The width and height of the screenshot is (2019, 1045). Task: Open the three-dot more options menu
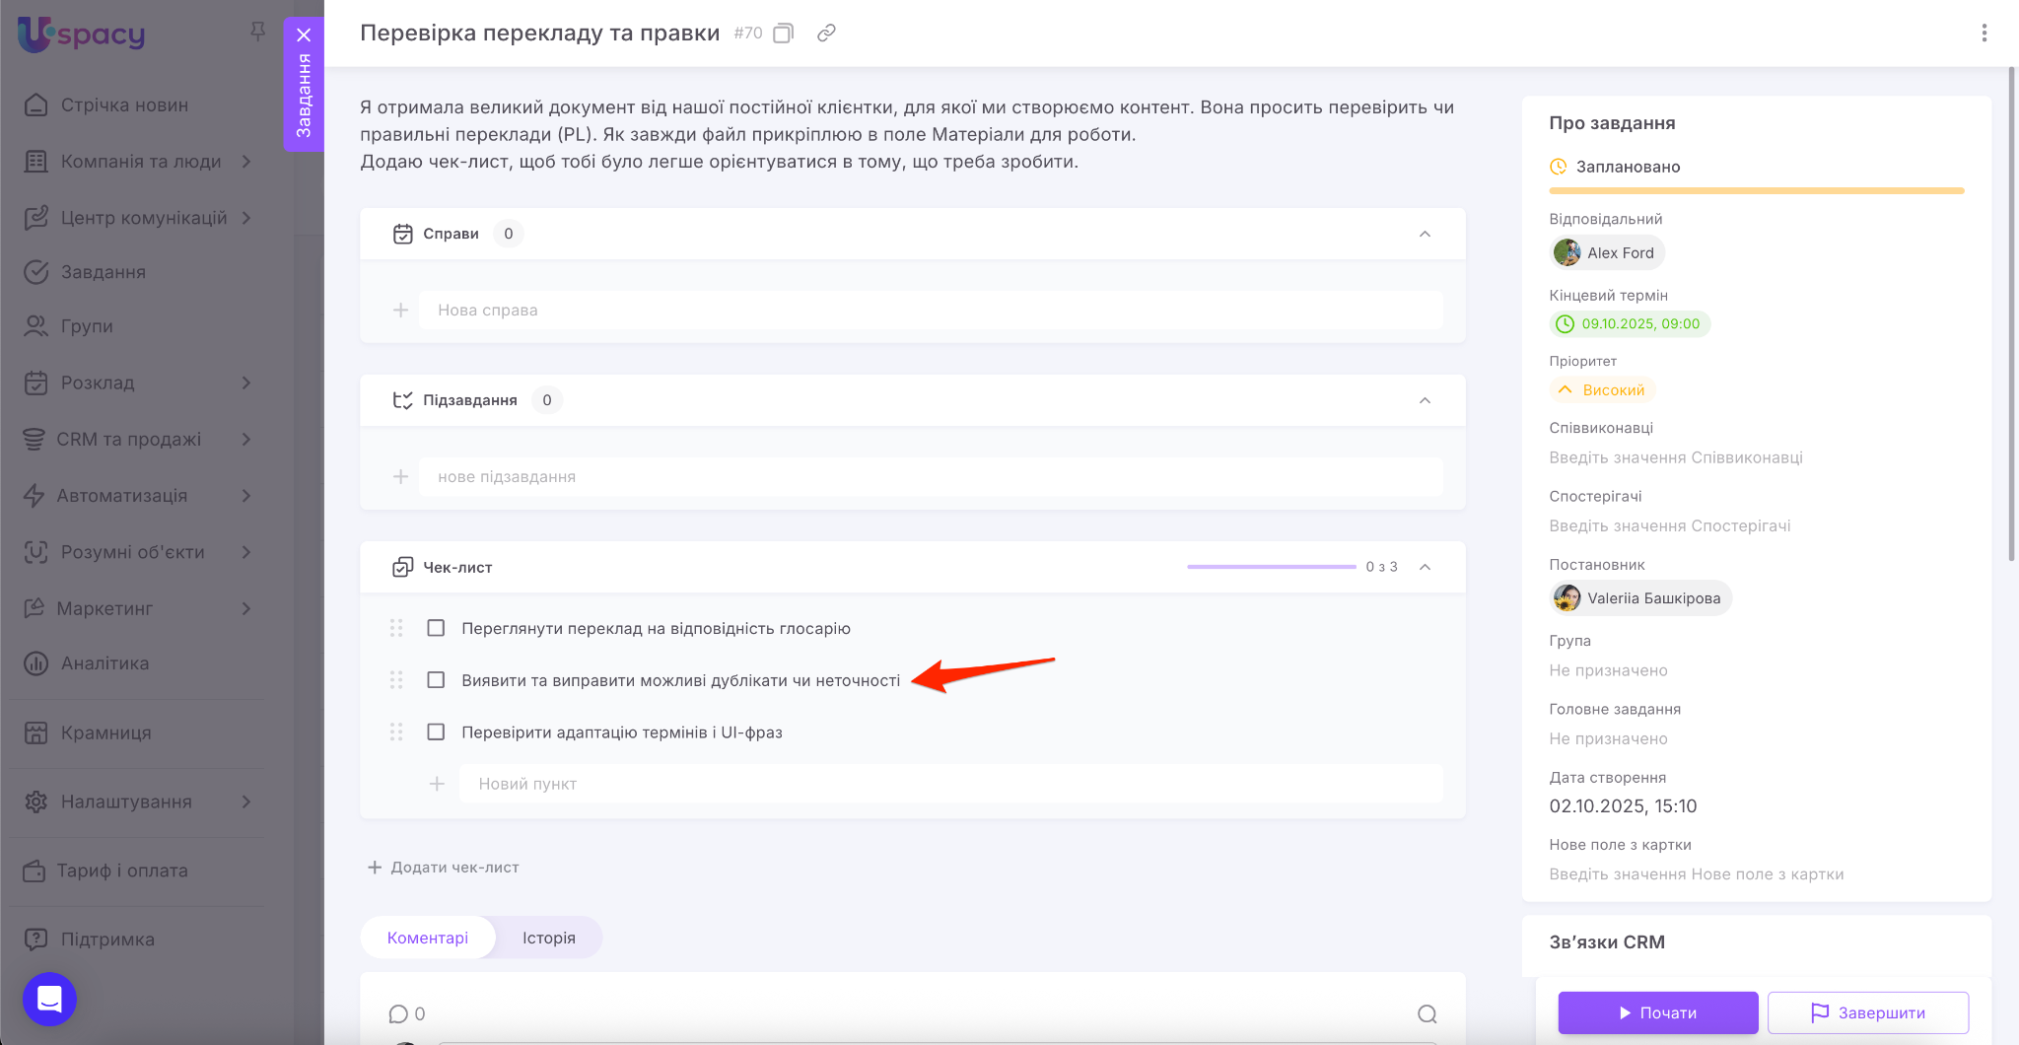pyautogui.click(x=1984, y=34)
